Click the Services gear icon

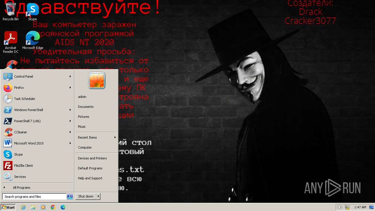[8, 177]
